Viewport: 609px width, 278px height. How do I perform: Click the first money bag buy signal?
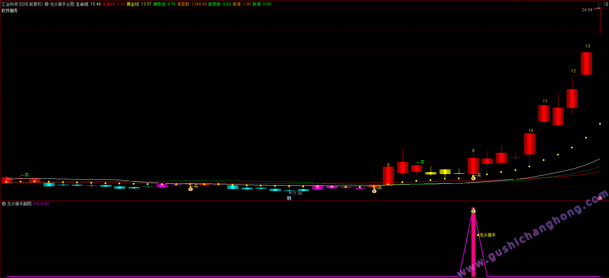tap(191, 188)
